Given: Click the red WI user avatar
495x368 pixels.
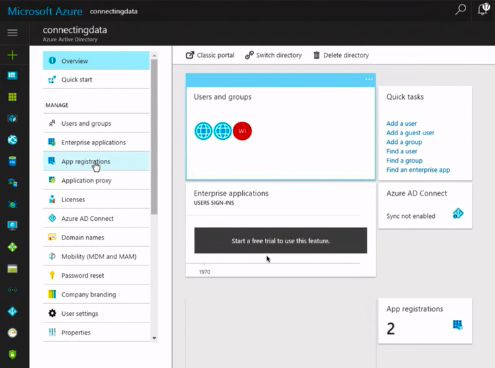Looking at the screenshot, I should pos(242,130).
